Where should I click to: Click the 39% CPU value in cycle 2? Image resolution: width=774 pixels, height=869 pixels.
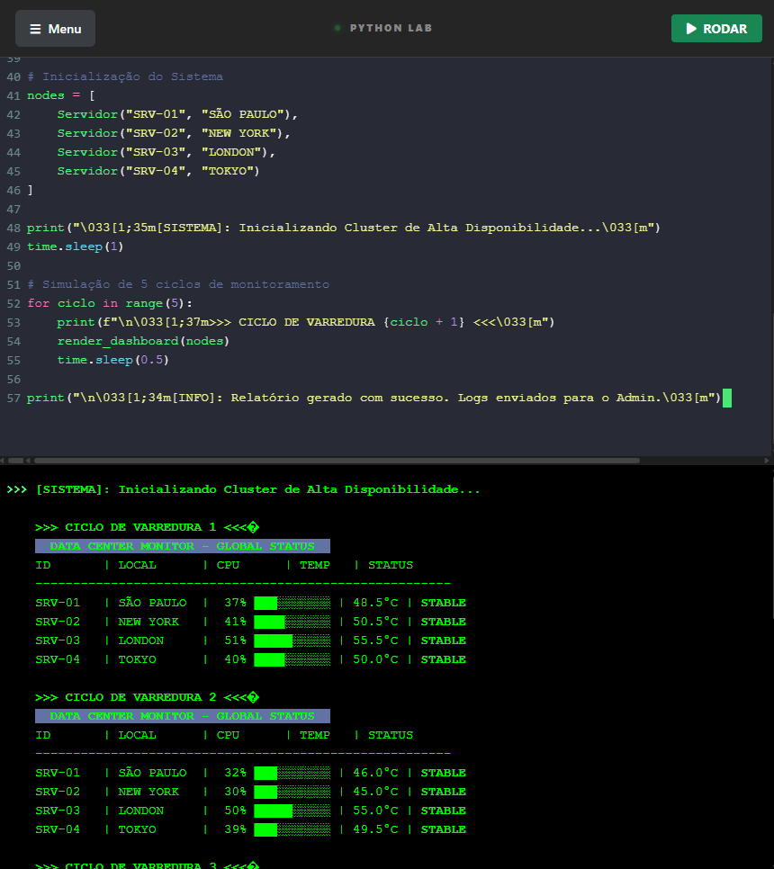click(x=236, y=829)
